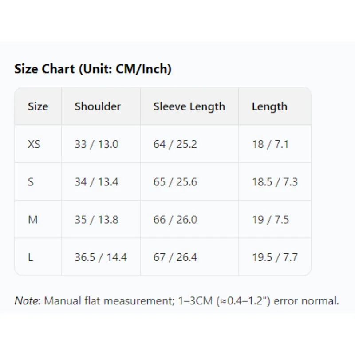Image resolution: width=355 pixels, height=355 pixels.
Task: Select the 19.5 / 7.7 length cell
Action: click(x=275, y=257)
